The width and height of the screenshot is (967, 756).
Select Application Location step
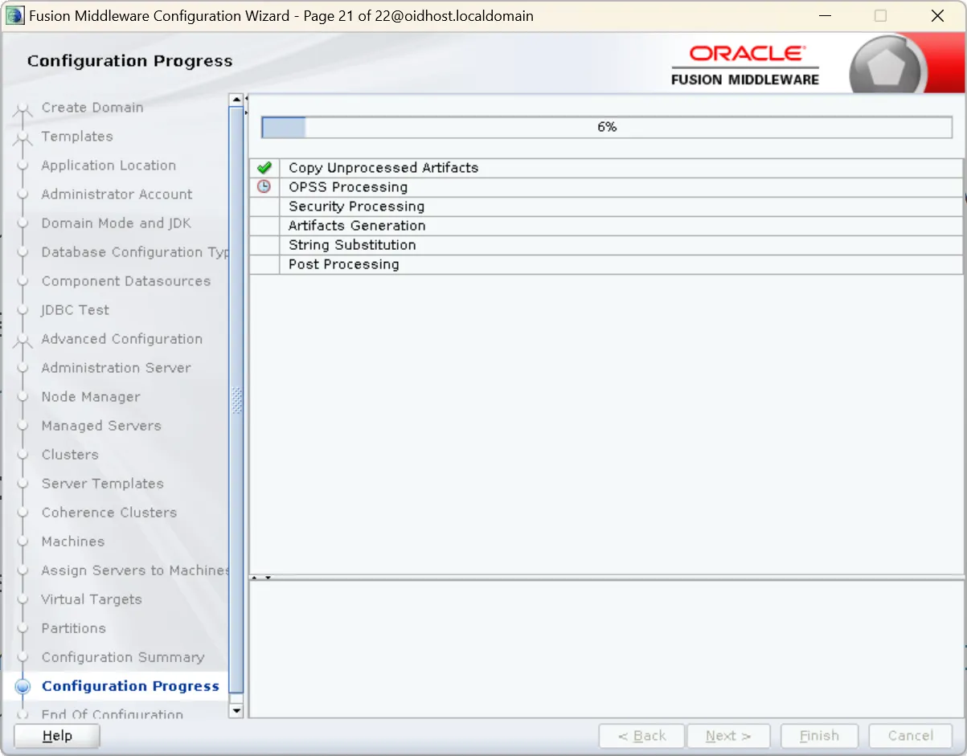click(x=109, y=166)
